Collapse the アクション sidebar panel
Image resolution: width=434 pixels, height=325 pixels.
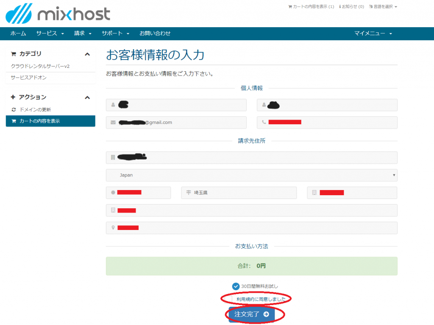tap(87, 97)
